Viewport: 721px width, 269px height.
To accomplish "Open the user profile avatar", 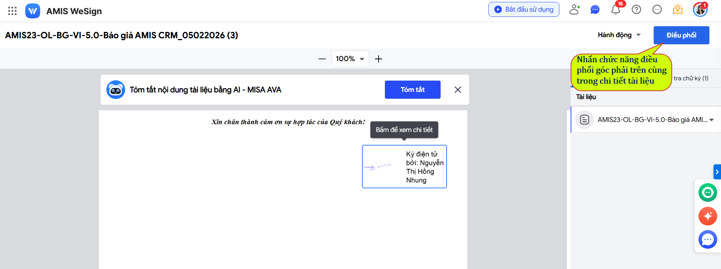I will coord(700,9).
